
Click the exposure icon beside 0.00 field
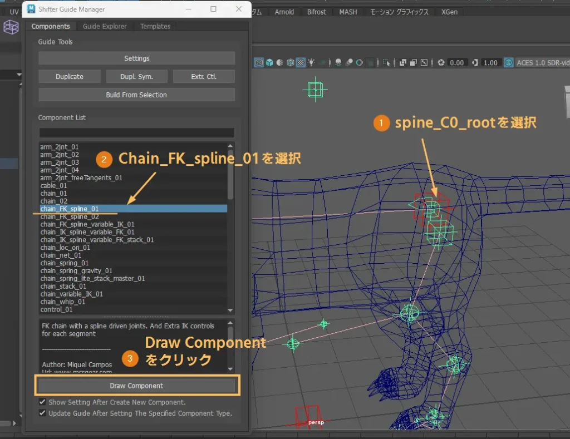441,63
